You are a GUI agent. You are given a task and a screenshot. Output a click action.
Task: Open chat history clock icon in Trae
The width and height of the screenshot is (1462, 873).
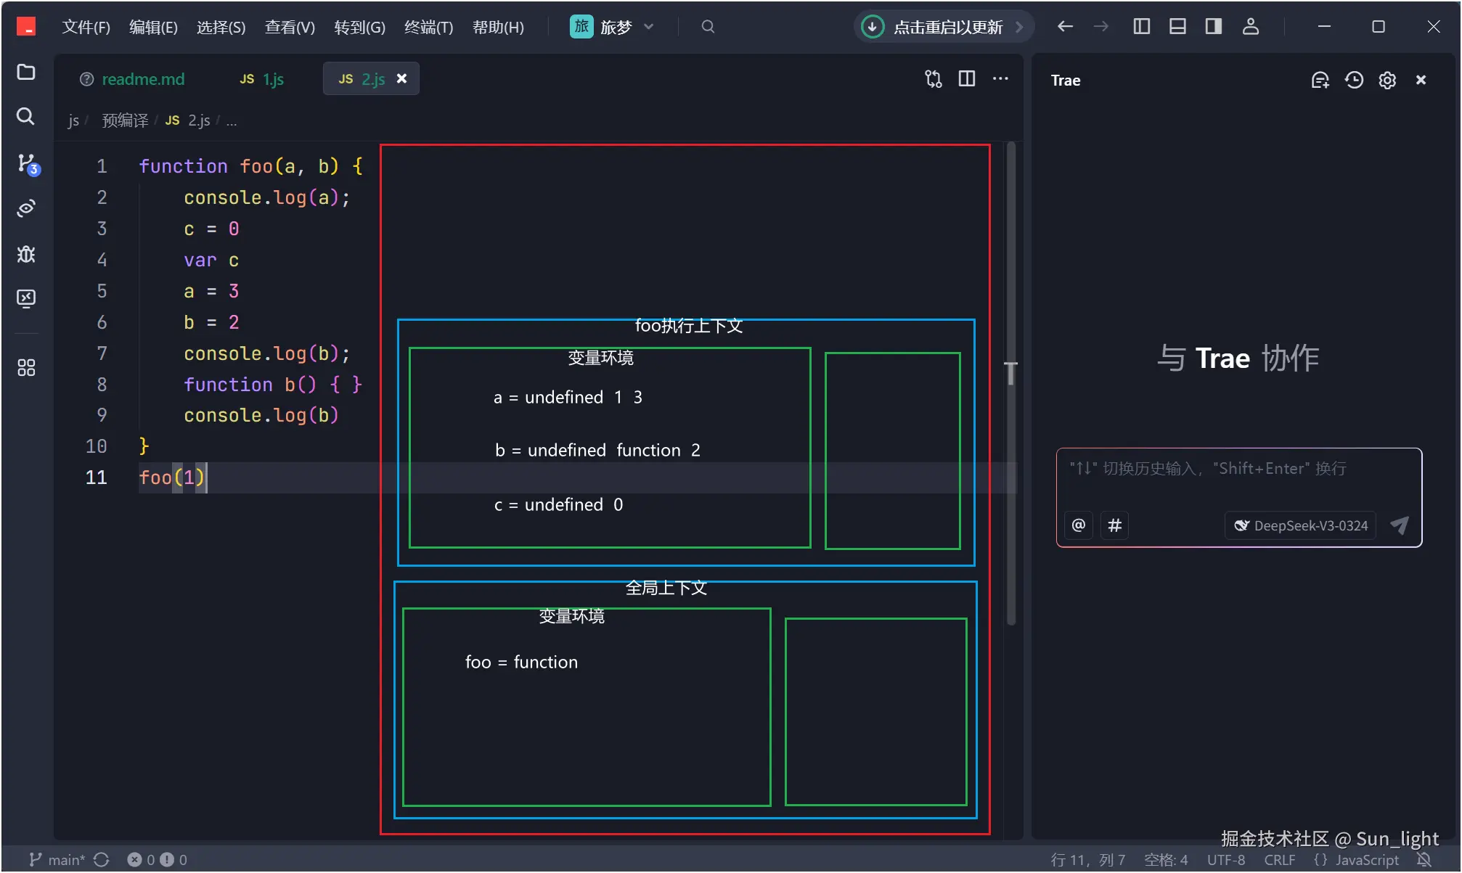pos(1354,80)
